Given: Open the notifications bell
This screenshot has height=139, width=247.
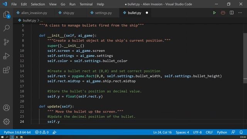Looking at the screenshot, I should [241, 132].
